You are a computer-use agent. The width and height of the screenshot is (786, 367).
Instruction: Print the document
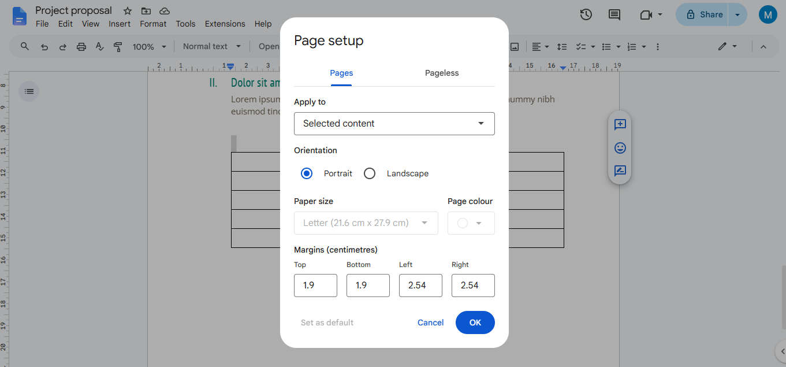point(81,47)
